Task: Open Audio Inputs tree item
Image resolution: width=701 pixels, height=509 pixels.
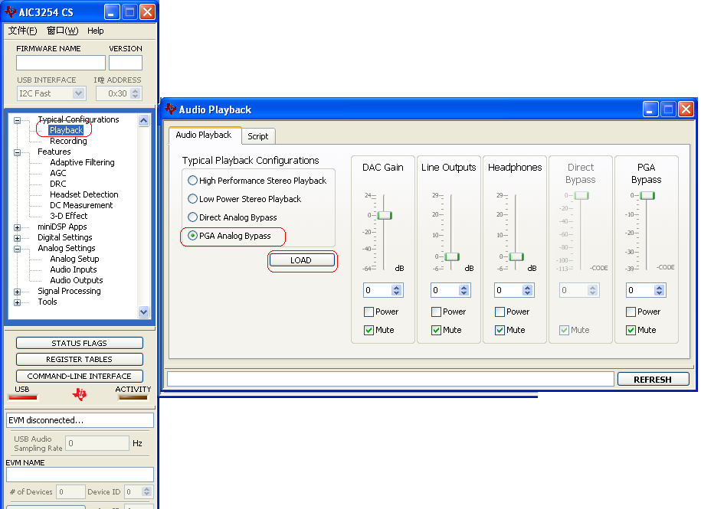Action: point(74,269)
